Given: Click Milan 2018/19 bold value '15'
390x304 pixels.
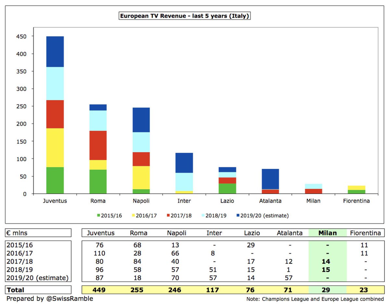Looking at the screenshot, I should pos(326,270).
